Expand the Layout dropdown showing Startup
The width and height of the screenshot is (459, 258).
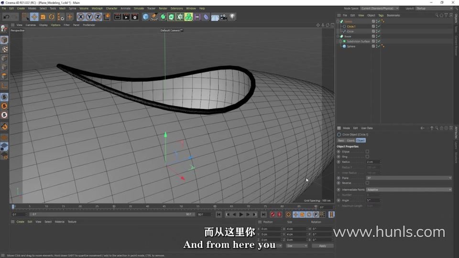(x=433, y=8)
